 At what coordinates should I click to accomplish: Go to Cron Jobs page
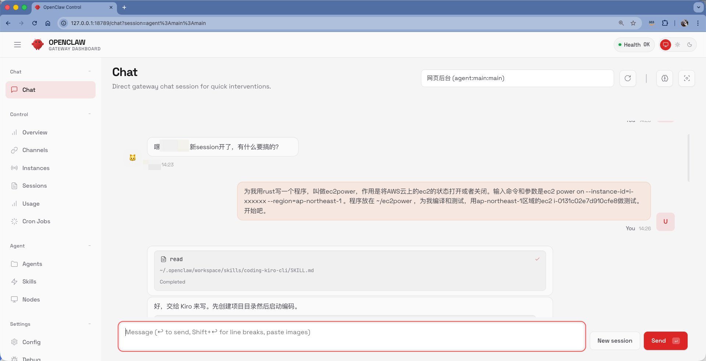click(x=36, y=221)
